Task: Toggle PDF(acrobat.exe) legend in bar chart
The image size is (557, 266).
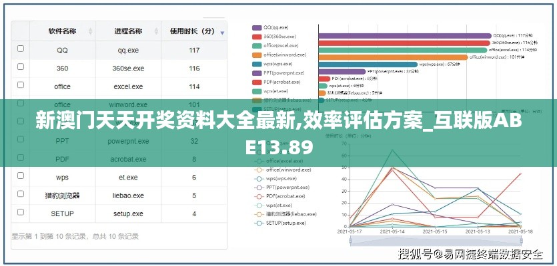Action: [276, 82]
